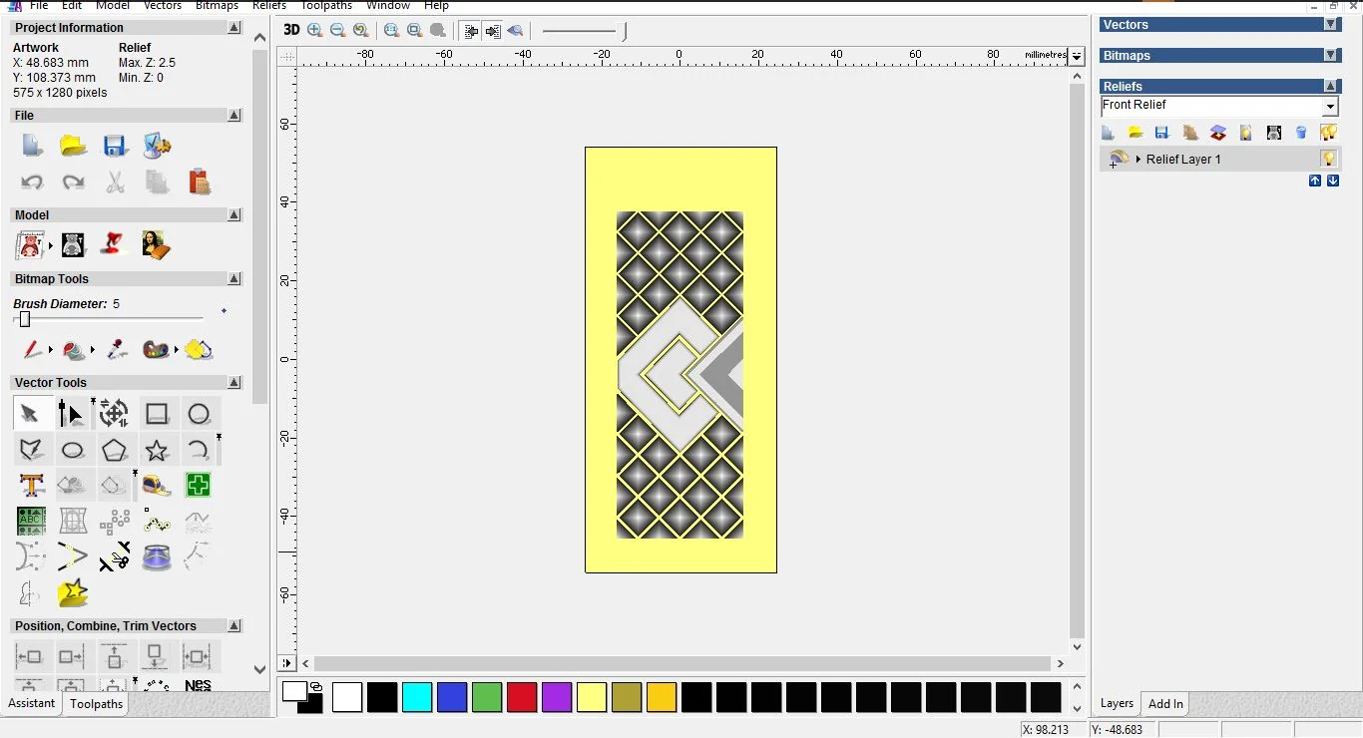Open the Toolpaths menu

pos(326,6)
